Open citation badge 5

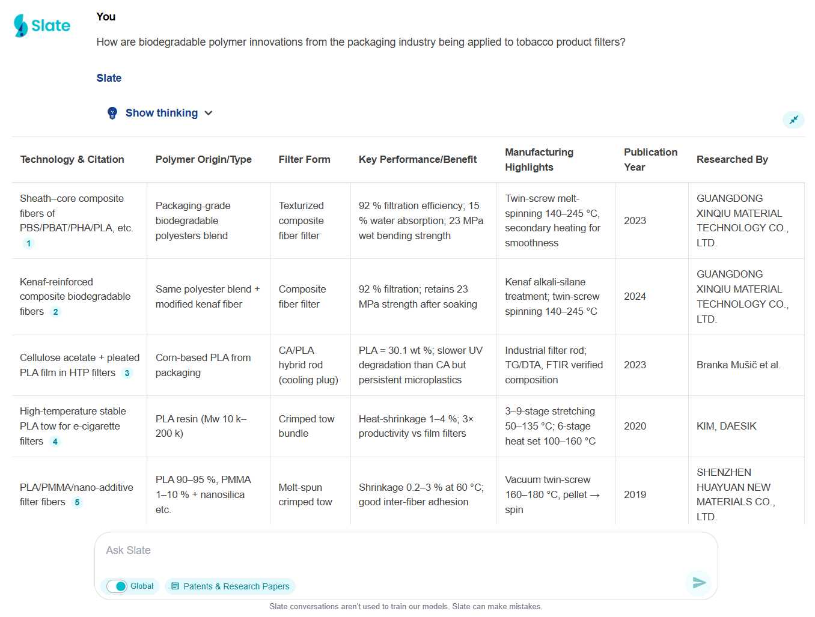[77, 502]
